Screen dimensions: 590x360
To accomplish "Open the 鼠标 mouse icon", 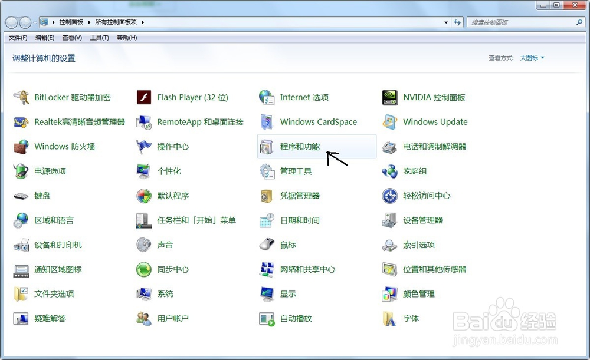I will 267,245.
